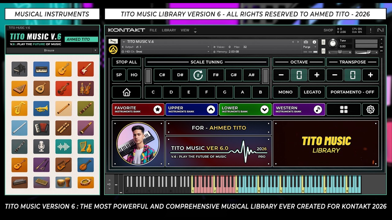Toggle the C# scale tuning key
The height and width of the screenshot is (220, 392).
click(x=162, y=75)
